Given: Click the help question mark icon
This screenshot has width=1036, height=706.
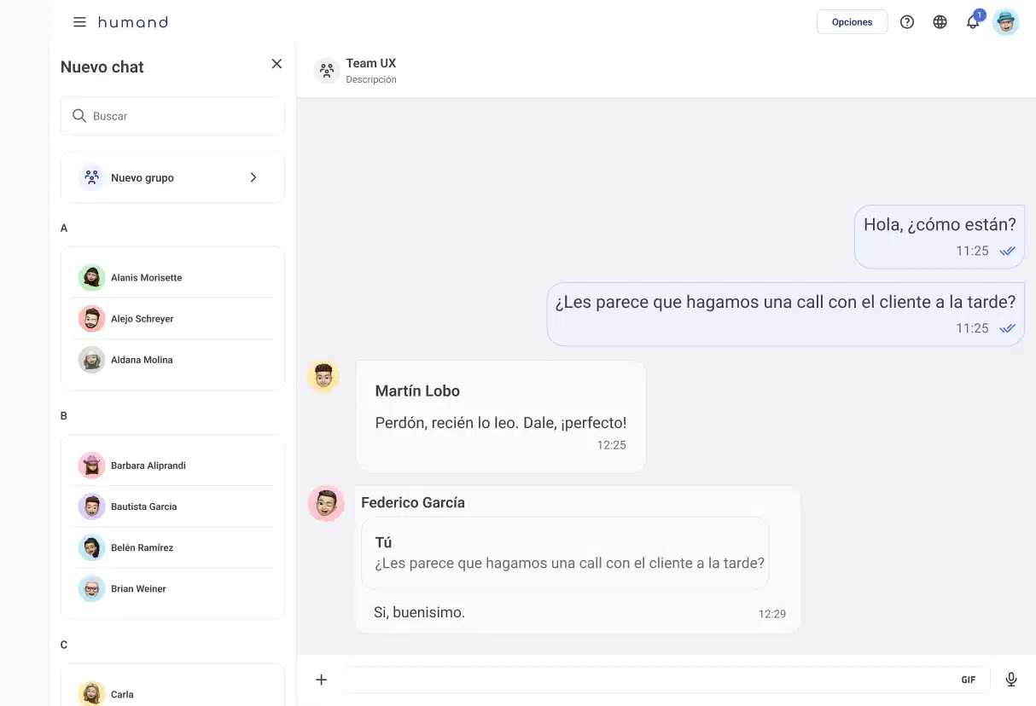Looking at the screenshot, I should pyautogui.click(x=907, y=22).
